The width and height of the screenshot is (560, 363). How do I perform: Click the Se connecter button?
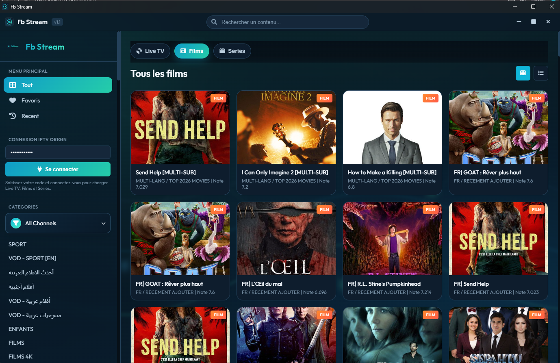pos(58,169)
